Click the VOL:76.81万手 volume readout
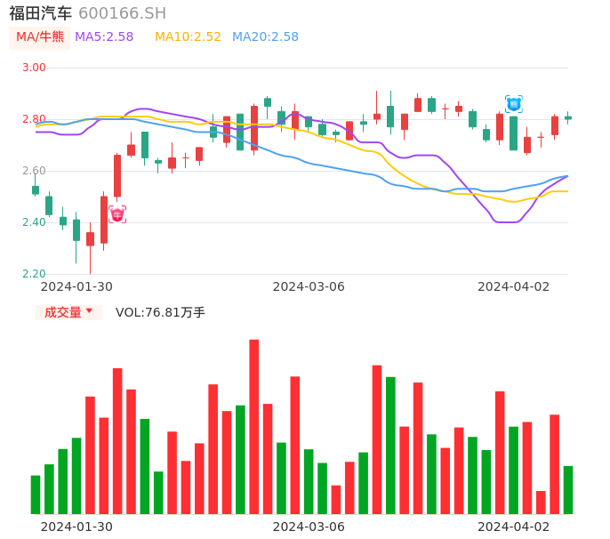 pyautogui.click(x=160, y=312)
